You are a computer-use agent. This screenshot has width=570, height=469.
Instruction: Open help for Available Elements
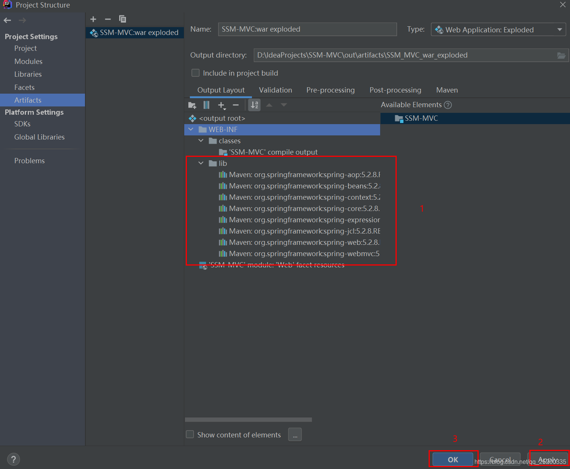coord(448,105)
